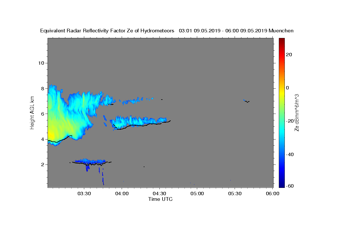Click the colorbar value -60
The image size is (338, 225).
point(290,186)
